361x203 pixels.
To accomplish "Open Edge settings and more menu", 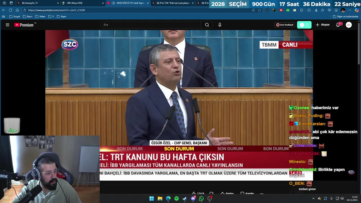I will tap(350, 10).
